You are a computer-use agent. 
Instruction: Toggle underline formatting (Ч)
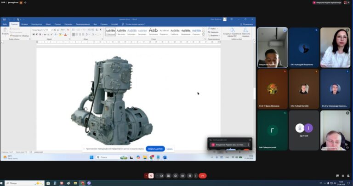pos(40,34)
